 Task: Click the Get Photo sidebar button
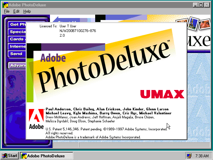[17, 24]
